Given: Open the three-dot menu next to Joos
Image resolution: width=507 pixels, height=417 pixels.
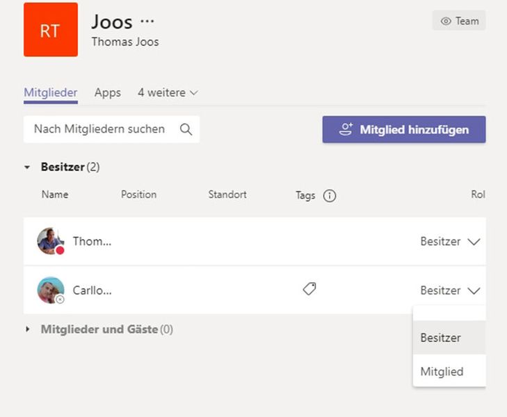Looking at the screenshot, I should (x=147, y=22).
